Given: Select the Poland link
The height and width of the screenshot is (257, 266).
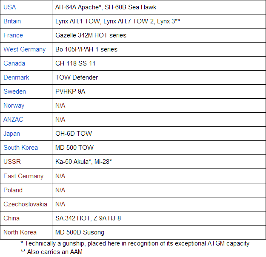Looking at the screenshot, I should click(x=13, y=190).
